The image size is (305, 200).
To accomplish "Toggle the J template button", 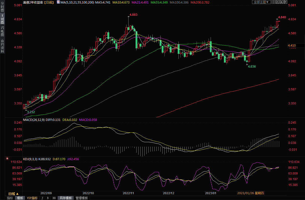I will click(42, 198).
